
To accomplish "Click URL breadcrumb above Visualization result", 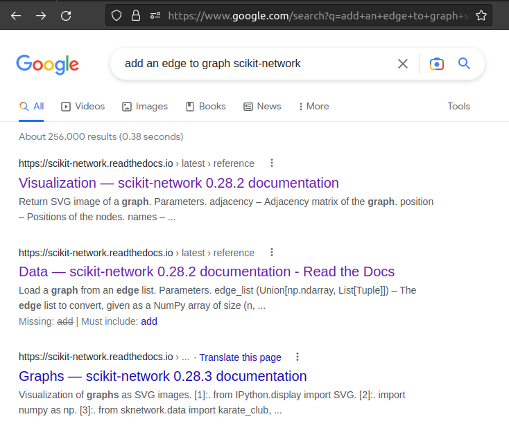I will (137, 163).
